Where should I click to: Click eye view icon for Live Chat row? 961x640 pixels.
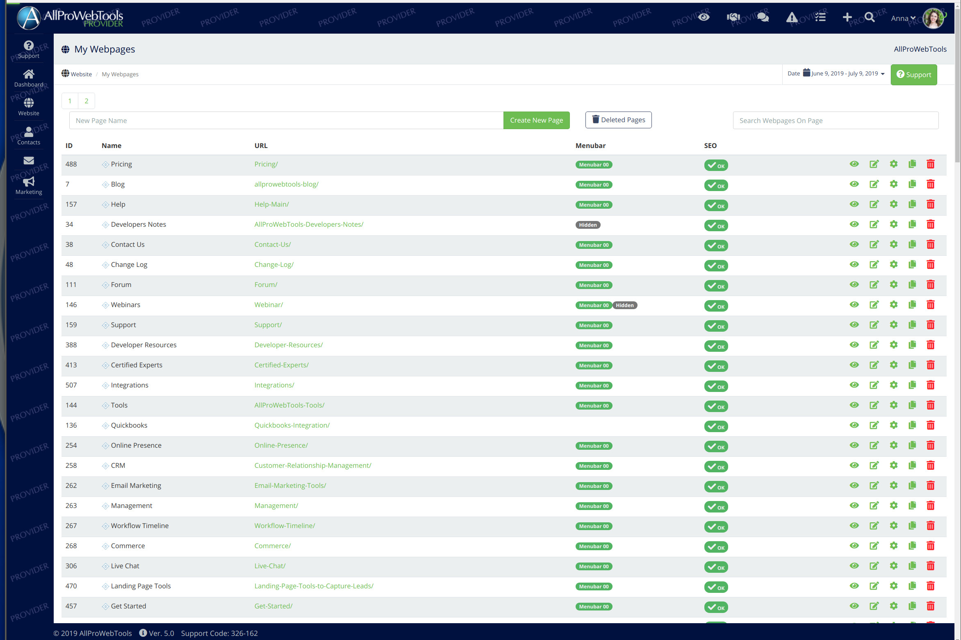click(854, 566)
